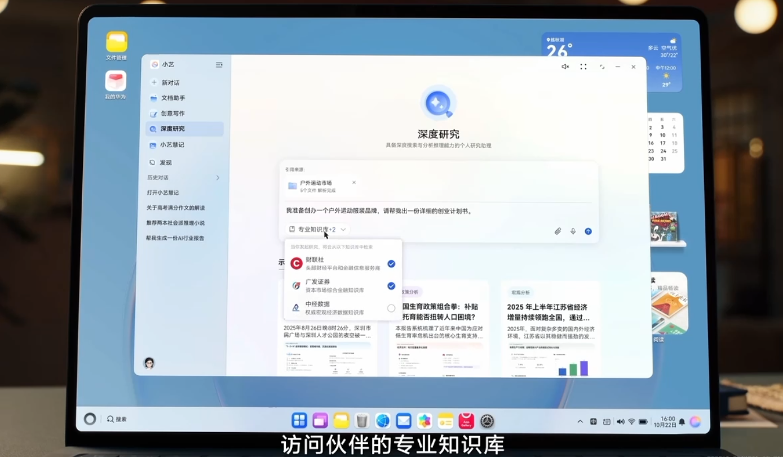
Task: Expand the 历史对话 list
Action: tap(218, 177)
